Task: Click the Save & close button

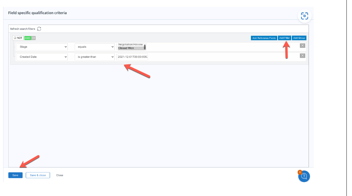Action: 38,175
